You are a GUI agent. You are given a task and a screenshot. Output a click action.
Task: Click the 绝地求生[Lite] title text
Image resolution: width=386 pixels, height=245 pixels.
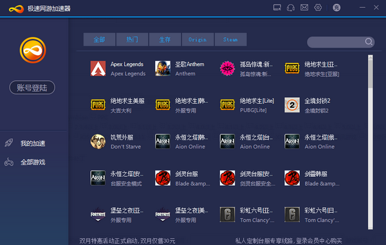coord(257,101)
